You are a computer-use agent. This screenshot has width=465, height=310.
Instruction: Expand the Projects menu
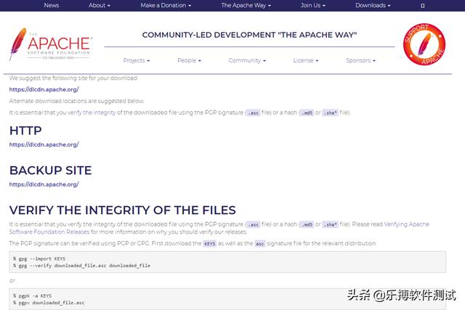[x=137, y=60]
